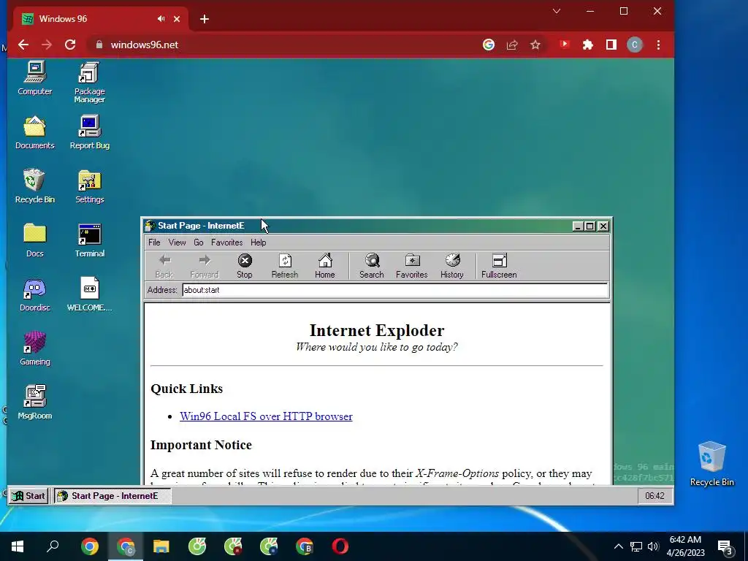Open the Report Bug shortcut
The height and width of the screenshot is (561, 748).
[90, 132]
